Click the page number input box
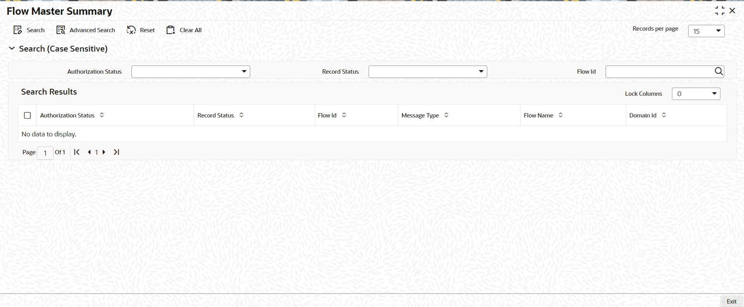This screenshot has height=307, width=744. (x=45, y=153)
